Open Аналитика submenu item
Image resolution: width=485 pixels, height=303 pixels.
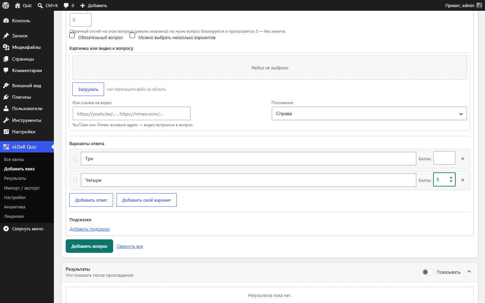14,207
